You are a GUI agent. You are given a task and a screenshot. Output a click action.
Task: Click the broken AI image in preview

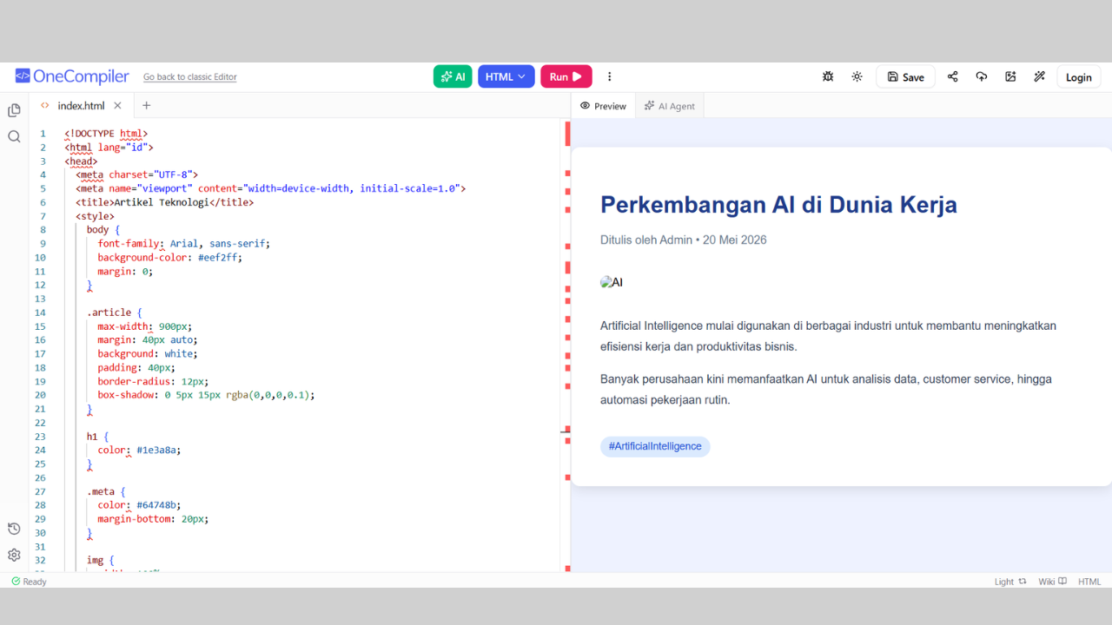click(x=612, y=282)
